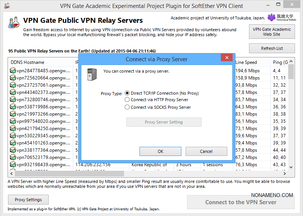Image resolution: width=303 pixels, height=216 pixels.
Task: Click the server list's up arrow
Action: click(x=291, y=61)
